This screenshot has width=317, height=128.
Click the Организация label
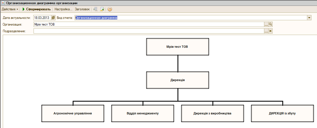[12, 24]
